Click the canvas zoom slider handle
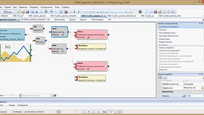 pyautogui.click(x=11, y=95)
